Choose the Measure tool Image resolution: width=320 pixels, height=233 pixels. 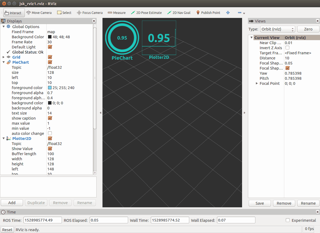click(117, 13)
